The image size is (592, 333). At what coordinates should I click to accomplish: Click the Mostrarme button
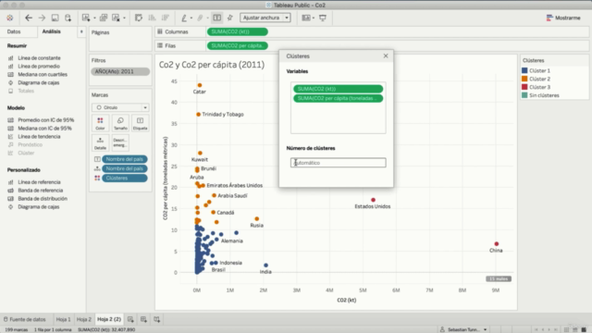[563, 18]
